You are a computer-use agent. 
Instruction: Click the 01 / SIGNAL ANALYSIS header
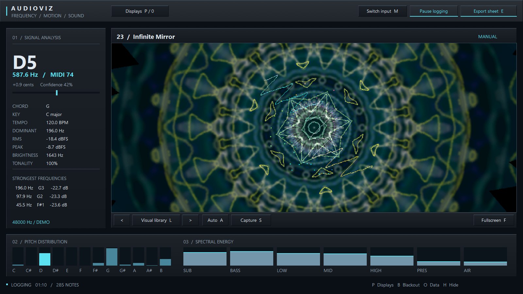pos(37,38)
